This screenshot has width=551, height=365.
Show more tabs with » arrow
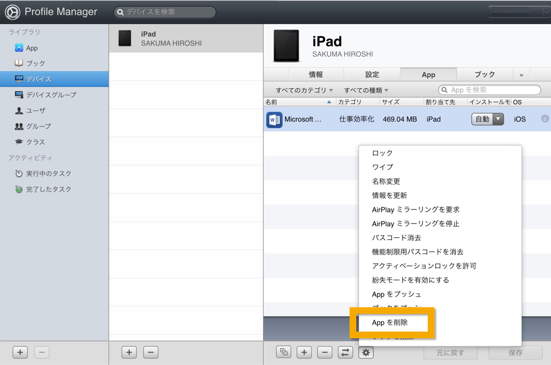(521, 75)
